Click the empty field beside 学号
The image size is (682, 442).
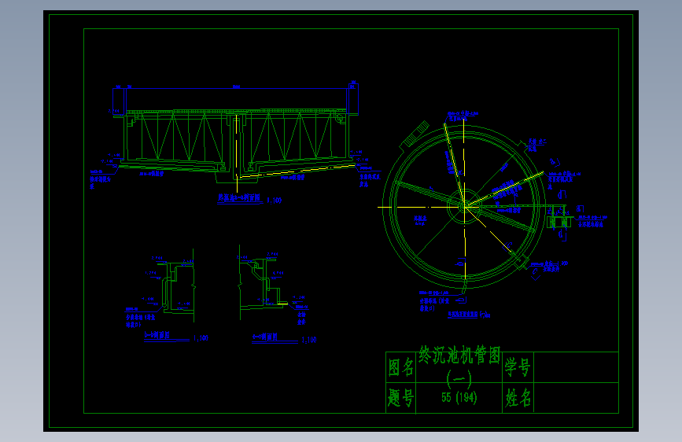click(576, 367)
